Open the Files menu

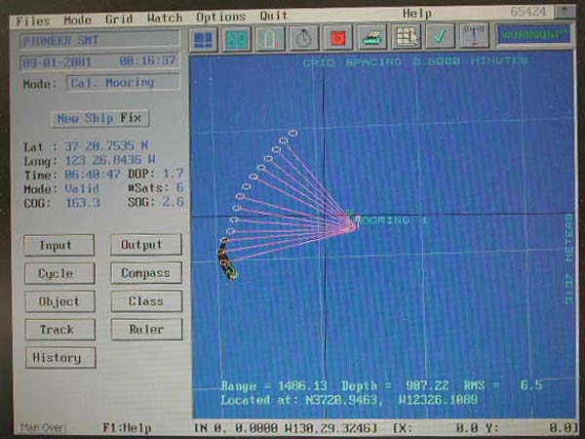coord(32,18)
